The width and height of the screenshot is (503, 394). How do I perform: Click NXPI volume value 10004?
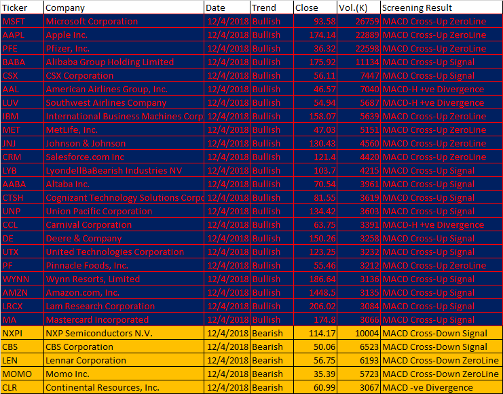pyautogui.click(x=358, y=334)
